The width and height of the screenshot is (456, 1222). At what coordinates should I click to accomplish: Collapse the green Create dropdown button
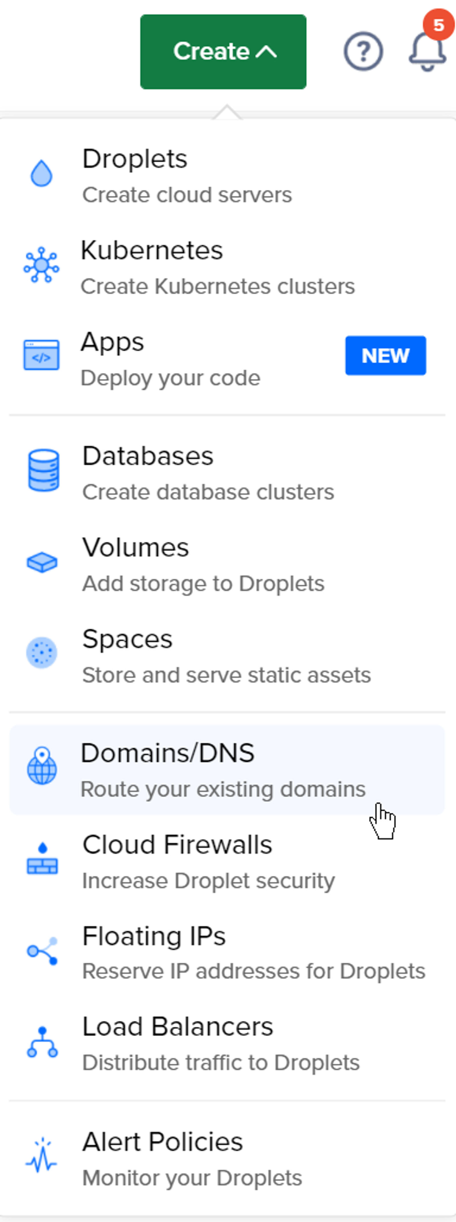[x=223, y=52]
